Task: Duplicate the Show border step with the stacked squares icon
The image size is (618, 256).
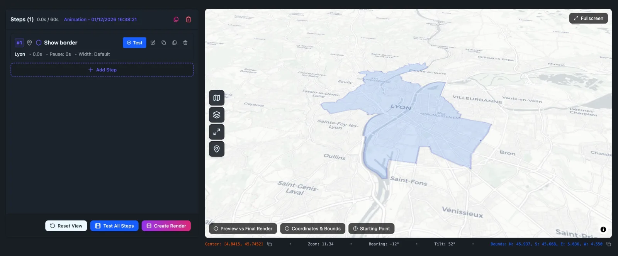Action: (164, 42)
